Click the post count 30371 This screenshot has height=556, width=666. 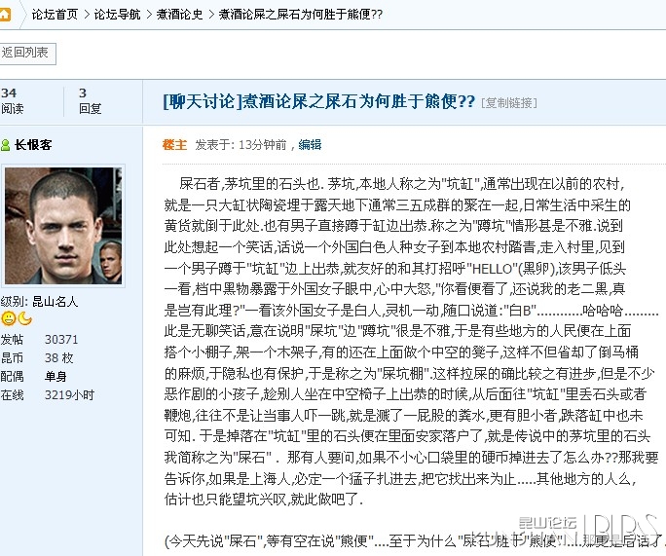click(61, 340)
